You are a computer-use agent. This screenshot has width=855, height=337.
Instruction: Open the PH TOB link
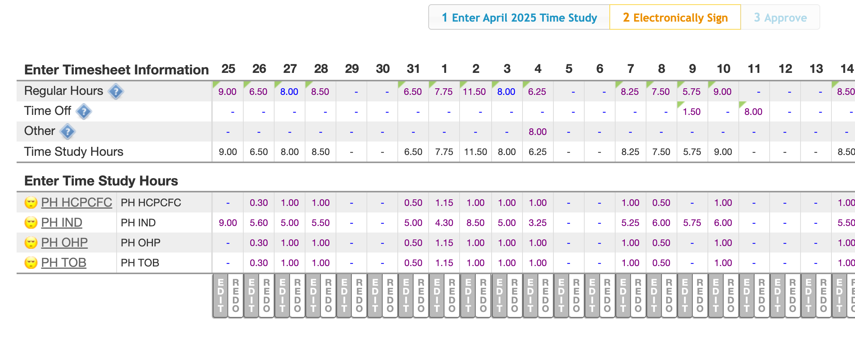click(x=63, y=263)
